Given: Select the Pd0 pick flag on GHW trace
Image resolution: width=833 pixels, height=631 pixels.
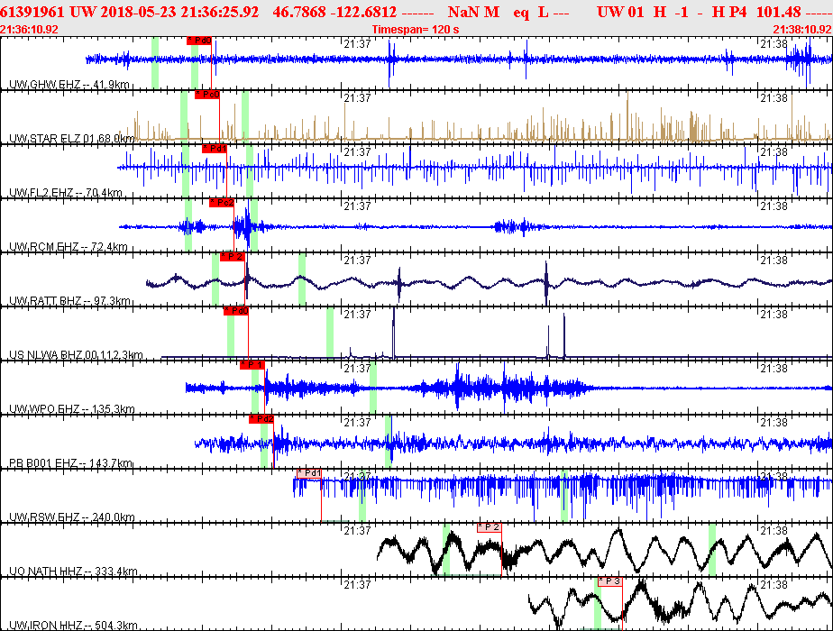Looking at the screenshot, I should pos(199,41).
